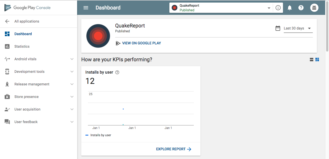Click 'How are your KPIs performing?' heading
The height and width of the screenshot is (159, 329).
[x=117, y=59]
